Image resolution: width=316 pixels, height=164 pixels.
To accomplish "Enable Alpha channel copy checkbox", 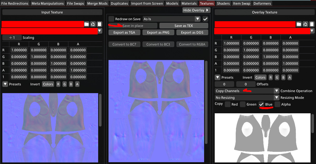I will tap(277, 104).
